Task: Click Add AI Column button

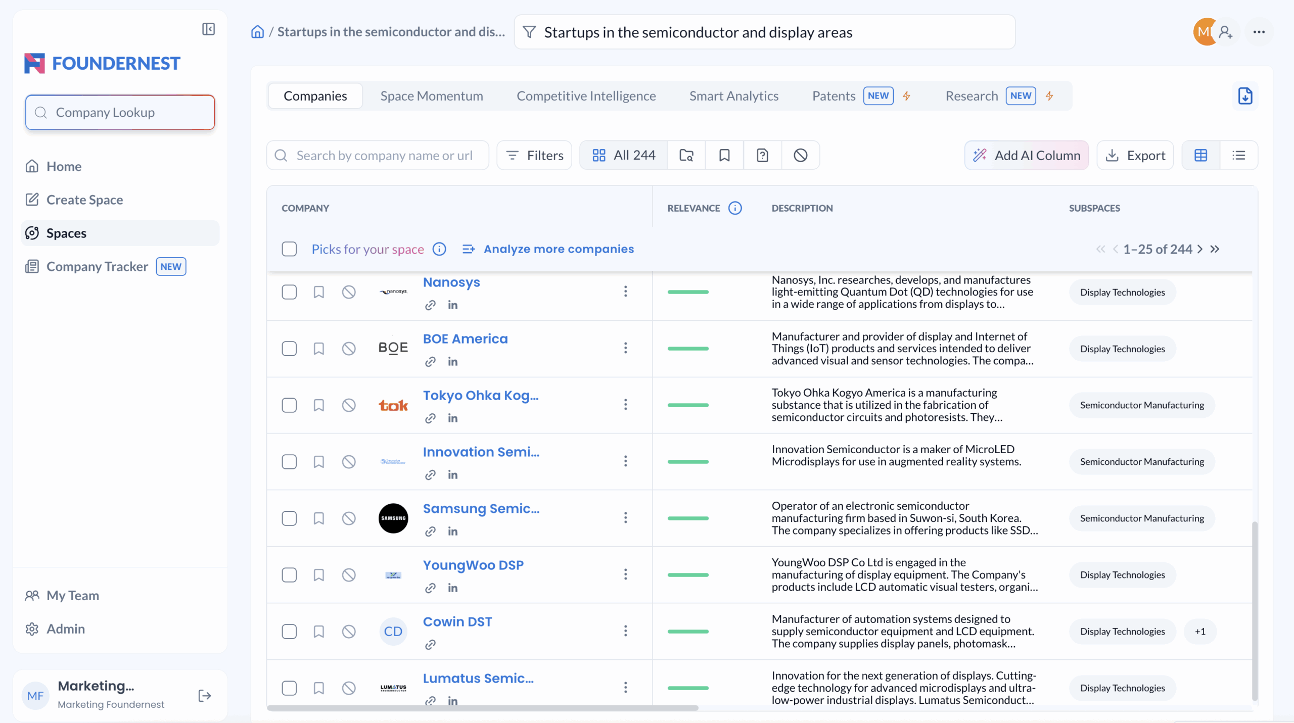Action: [1027, 155]
